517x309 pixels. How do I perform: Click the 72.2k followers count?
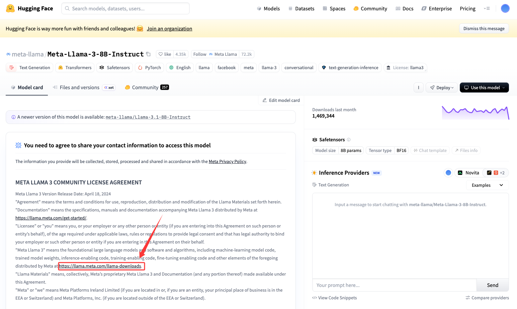[247, 54]
